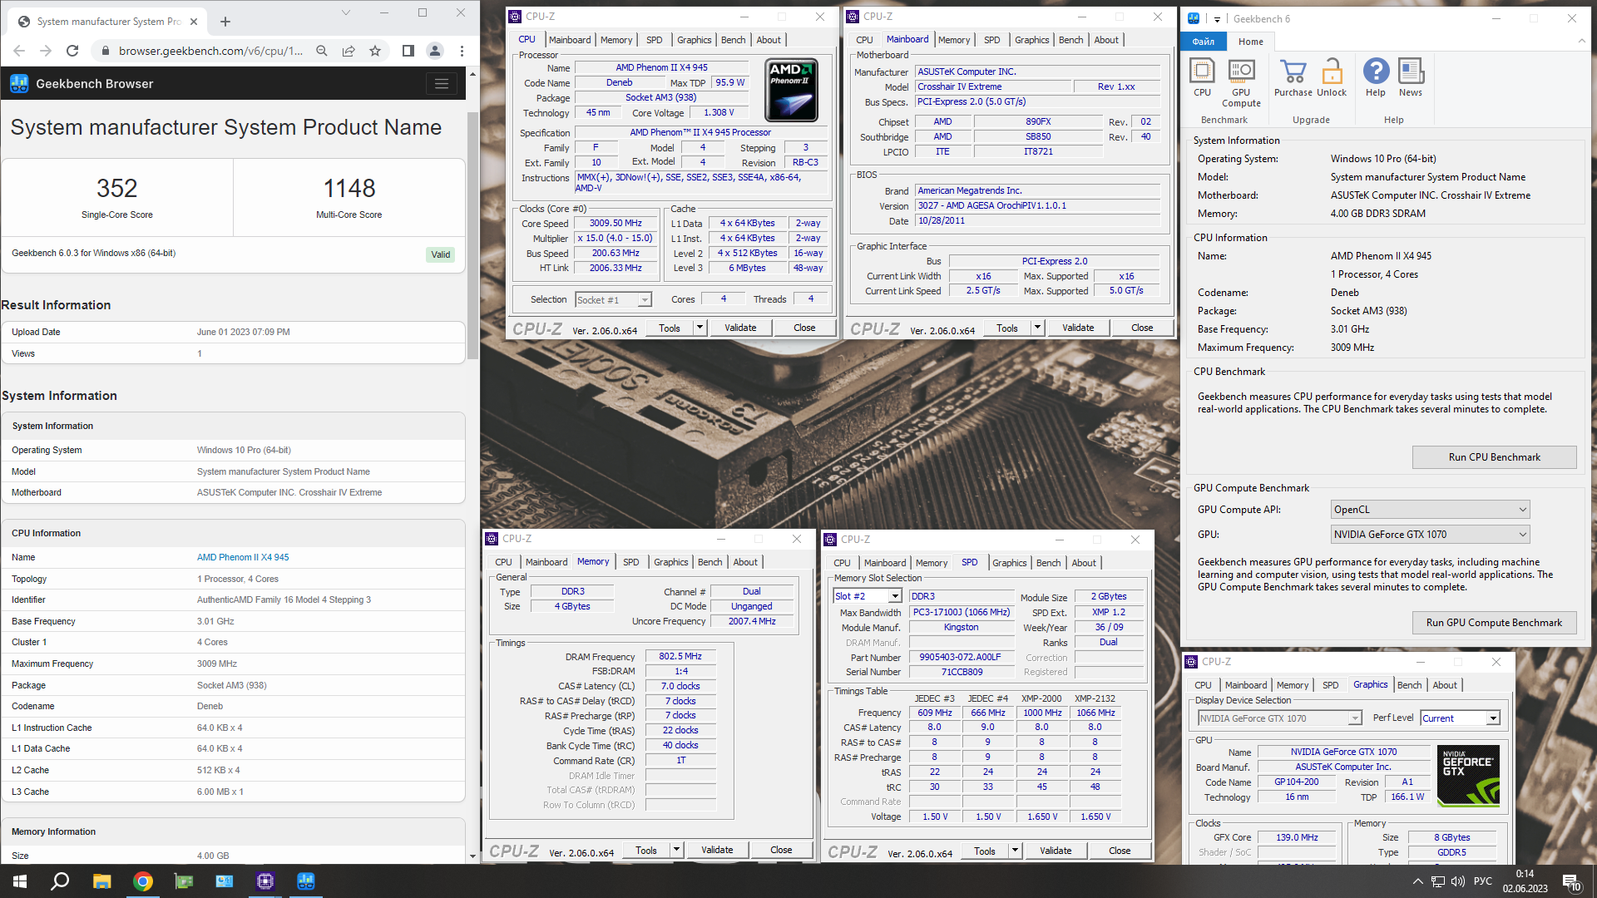This screenshot has width=1597, height=898.
Task: Expand hidden system tray icons chevron
Action: click(x=1417, y=881)
